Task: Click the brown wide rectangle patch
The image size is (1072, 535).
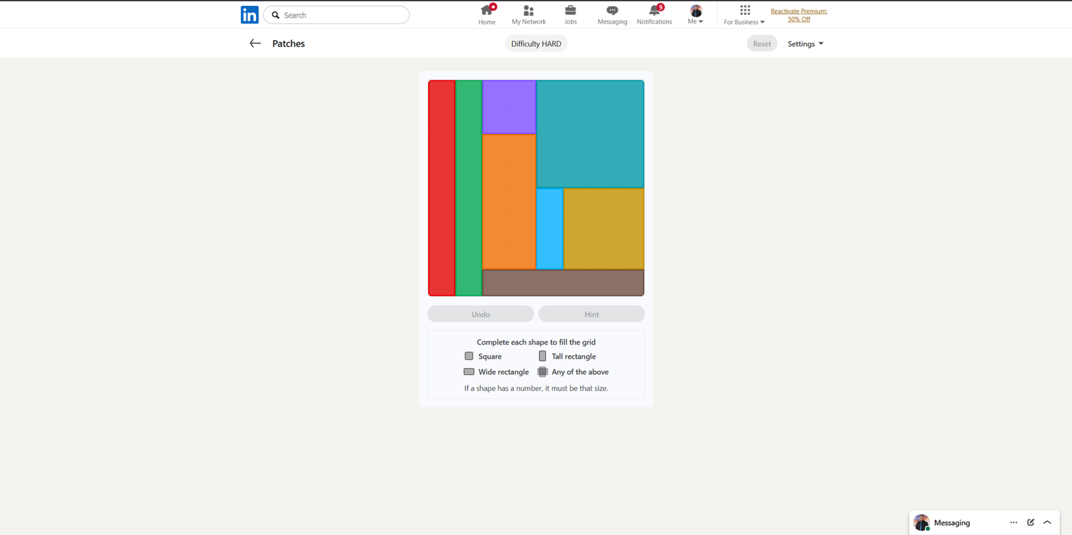Action: 563,282
